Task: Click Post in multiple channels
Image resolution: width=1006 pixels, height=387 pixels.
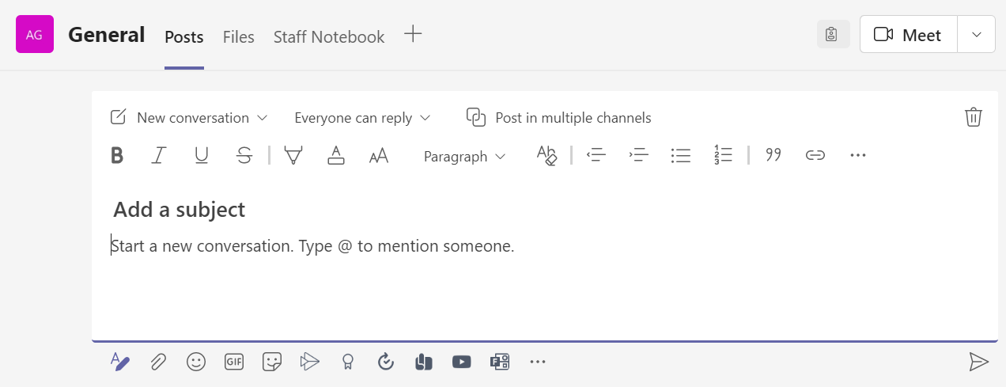Action: point(558,118)
